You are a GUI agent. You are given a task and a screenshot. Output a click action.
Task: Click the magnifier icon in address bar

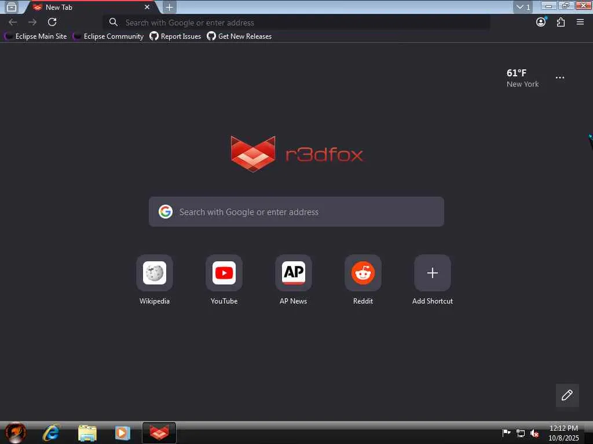click(x=113, y=23)
